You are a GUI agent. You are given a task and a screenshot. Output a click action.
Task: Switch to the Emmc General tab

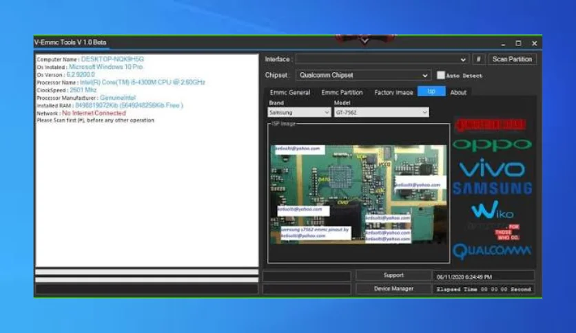click(290, 92)
